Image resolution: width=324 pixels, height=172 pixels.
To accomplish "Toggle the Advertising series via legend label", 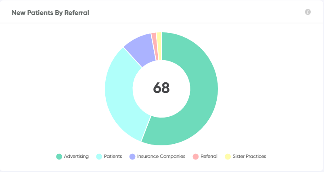I will click(76, 156).
